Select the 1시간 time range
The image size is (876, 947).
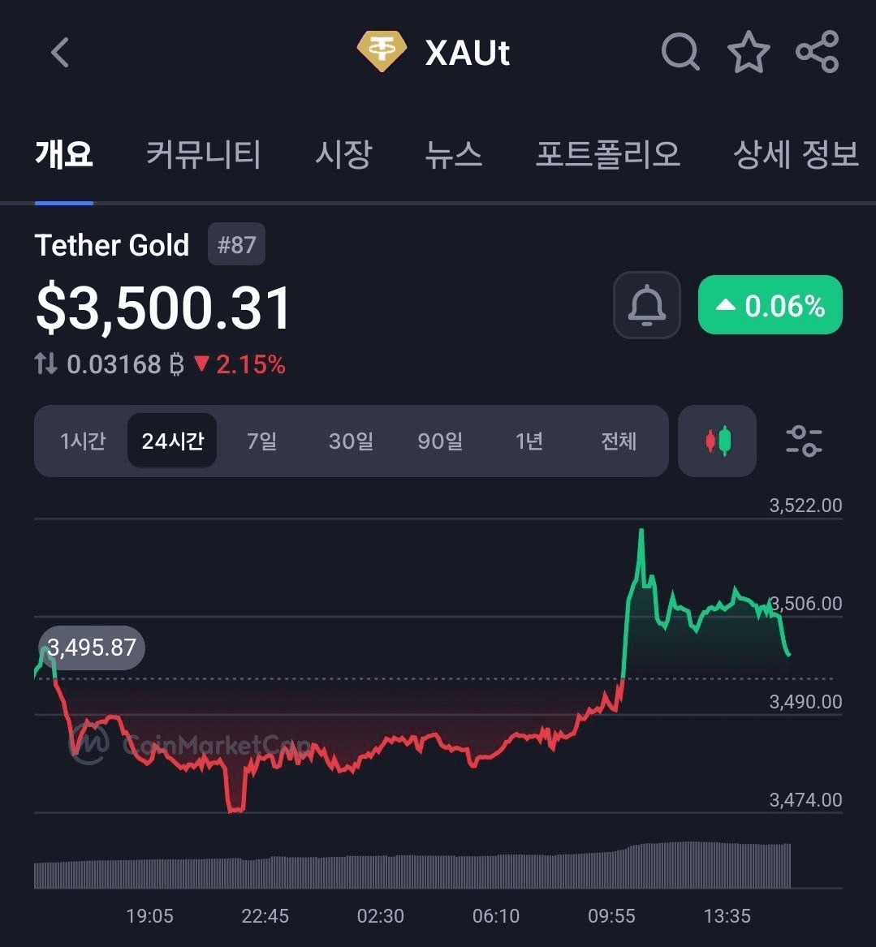coord(83,441)
